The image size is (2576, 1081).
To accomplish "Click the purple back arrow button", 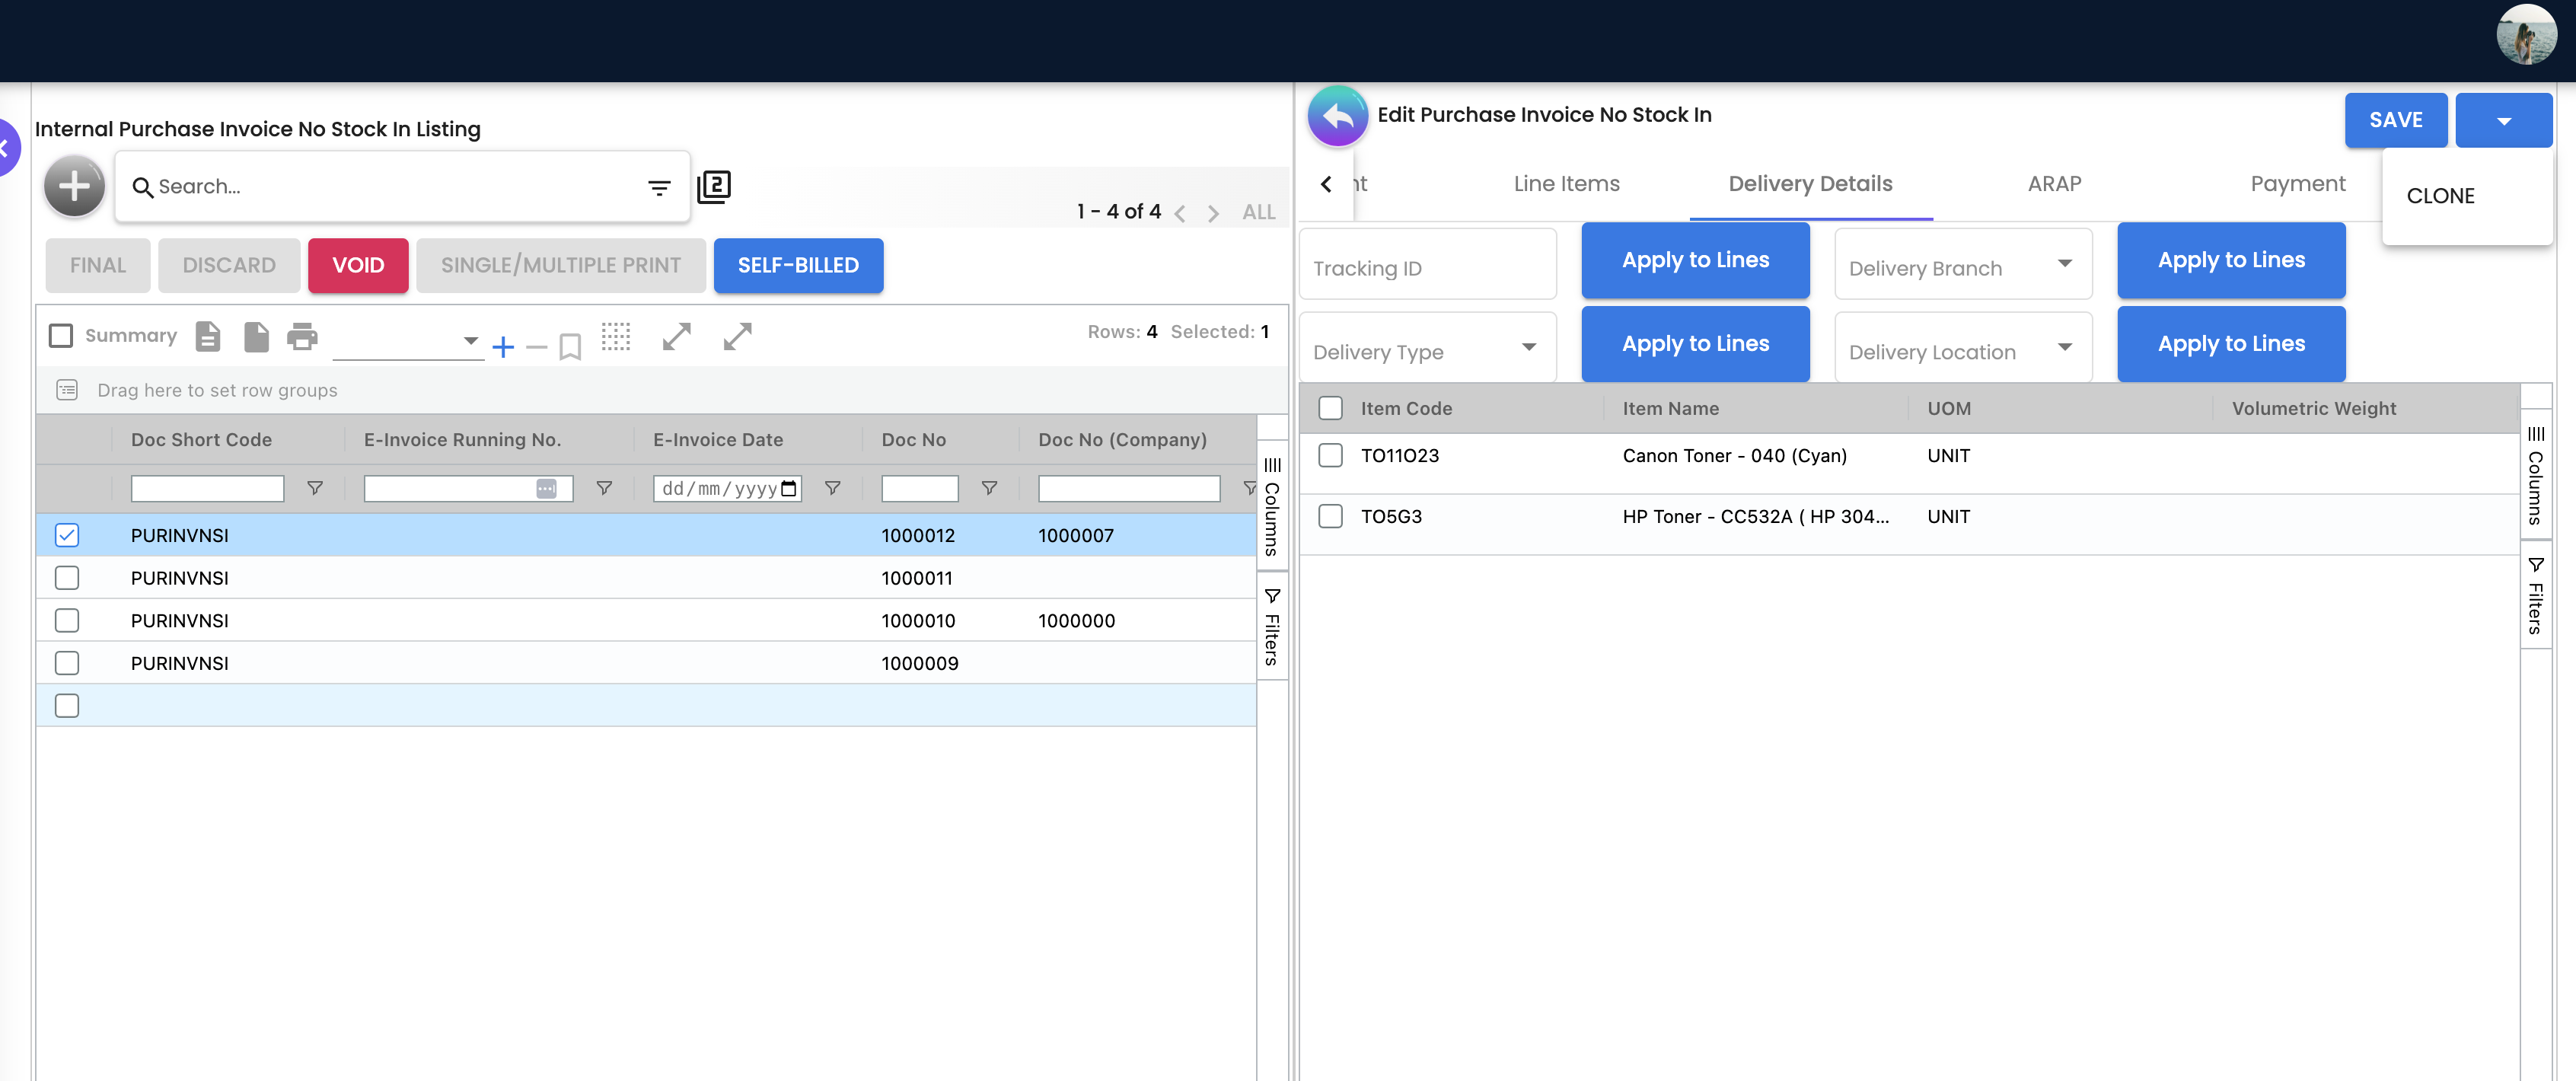I will (1337, 116).
